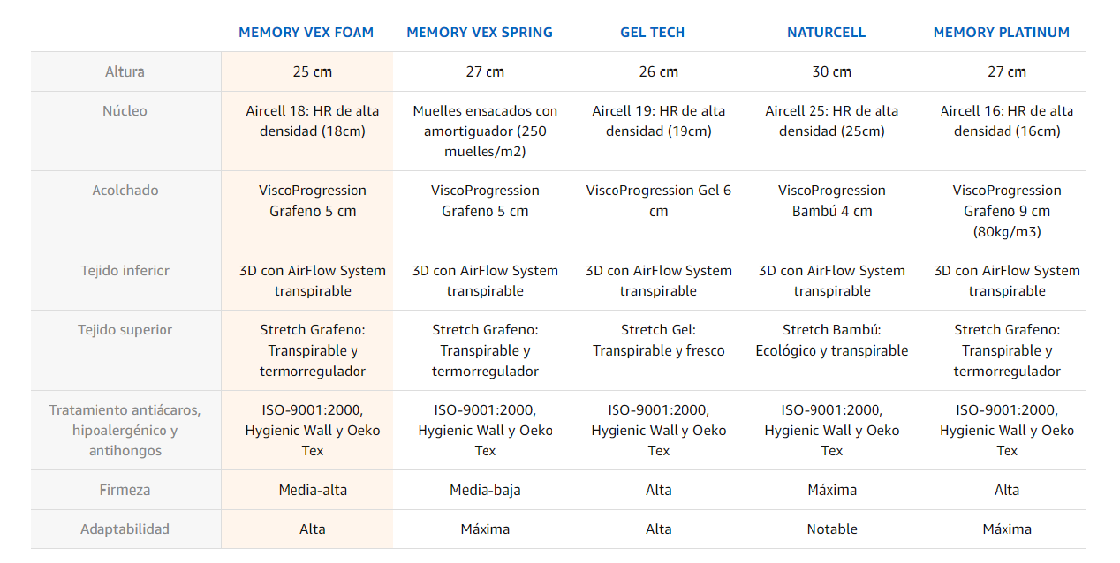The image size is (1120, 563).
Task: Click the Notable adaptability cell
Action: (x=831, y=529)
